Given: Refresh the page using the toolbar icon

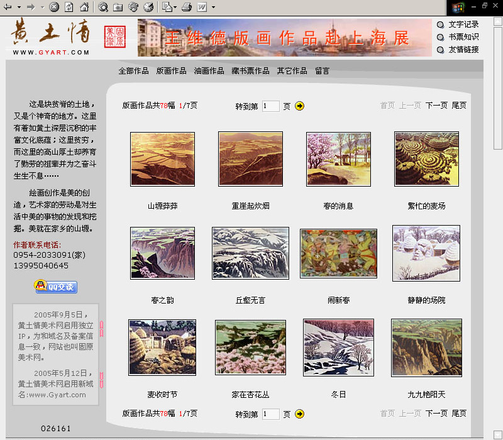Looking at the screenshot, I should pos(69,7).
